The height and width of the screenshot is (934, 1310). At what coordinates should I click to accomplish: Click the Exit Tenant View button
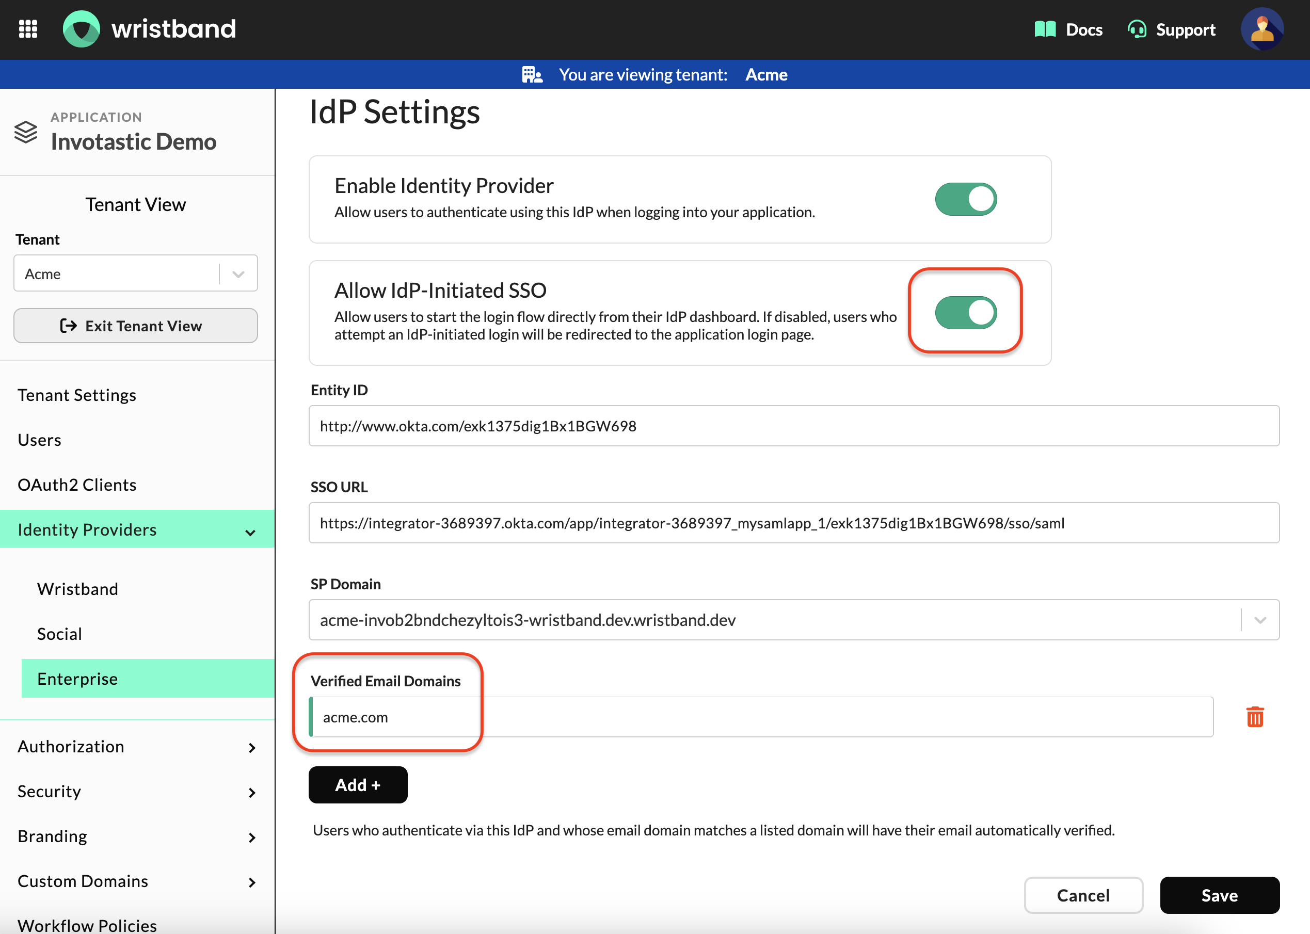click(136, 326)
